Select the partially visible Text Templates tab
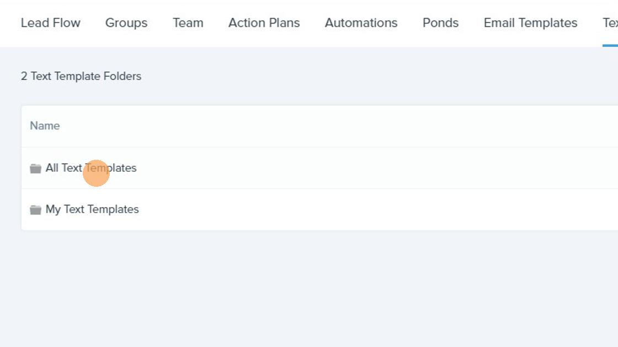This screenshot has width=618, height=347. coord(610,23)
